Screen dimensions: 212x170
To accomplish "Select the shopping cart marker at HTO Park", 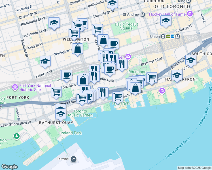I will [118, 97].
